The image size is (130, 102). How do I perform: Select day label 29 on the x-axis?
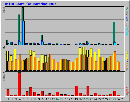click(114, 99)
